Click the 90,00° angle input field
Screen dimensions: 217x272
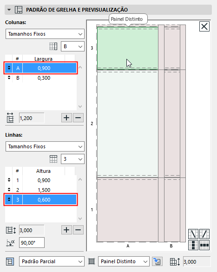point(32,243)
